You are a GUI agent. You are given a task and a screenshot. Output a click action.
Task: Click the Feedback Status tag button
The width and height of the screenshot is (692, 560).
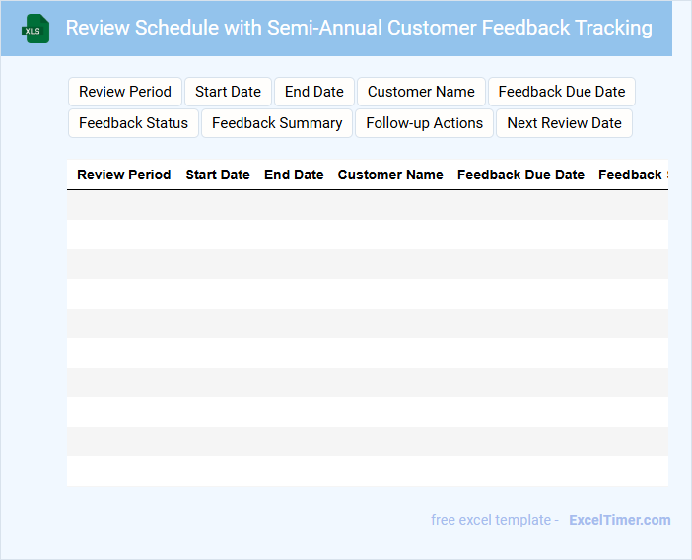point(133,123)
